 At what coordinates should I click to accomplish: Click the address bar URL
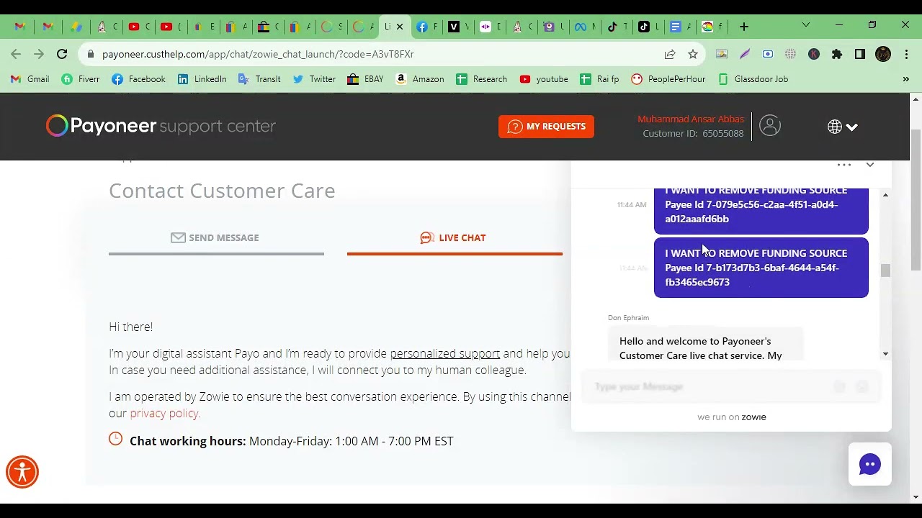pos(258,54)
